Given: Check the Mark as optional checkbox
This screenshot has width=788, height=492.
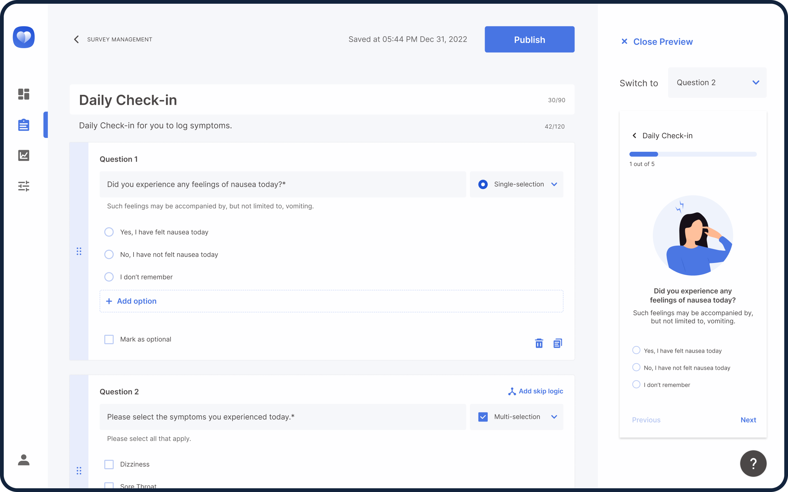Looking at the screenshot, I should pos(109,339).
